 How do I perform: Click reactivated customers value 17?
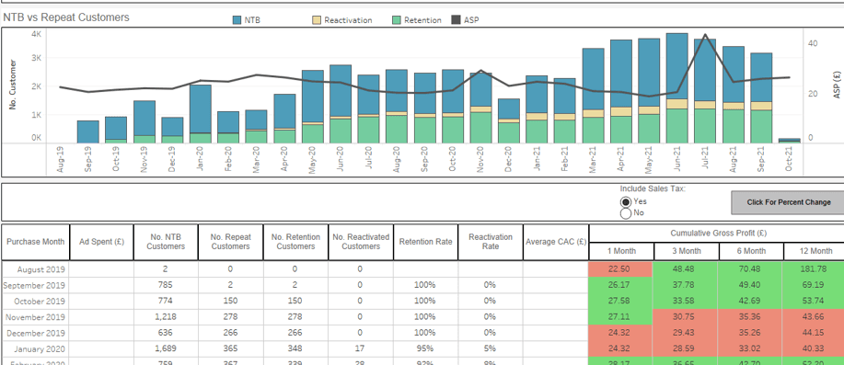pyautogui.click(x=360, y=348)
